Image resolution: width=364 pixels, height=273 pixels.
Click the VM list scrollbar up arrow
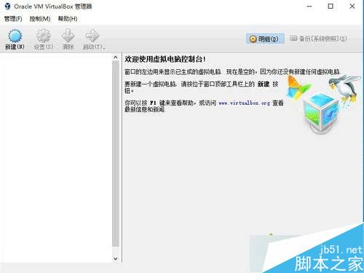116,58
